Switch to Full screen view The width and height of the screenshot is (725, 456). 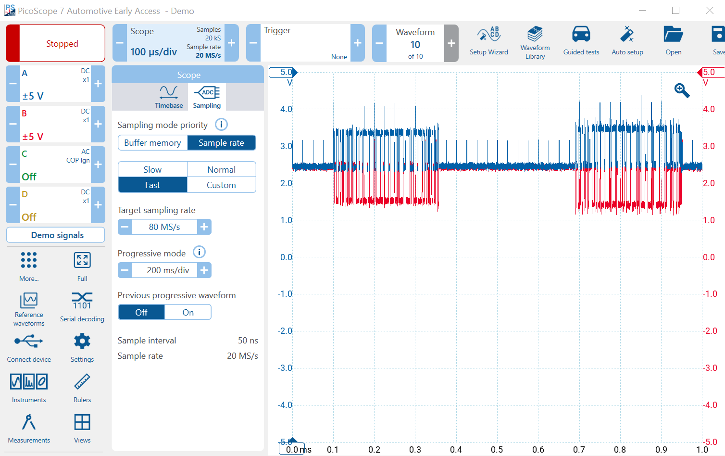[82, 266]
